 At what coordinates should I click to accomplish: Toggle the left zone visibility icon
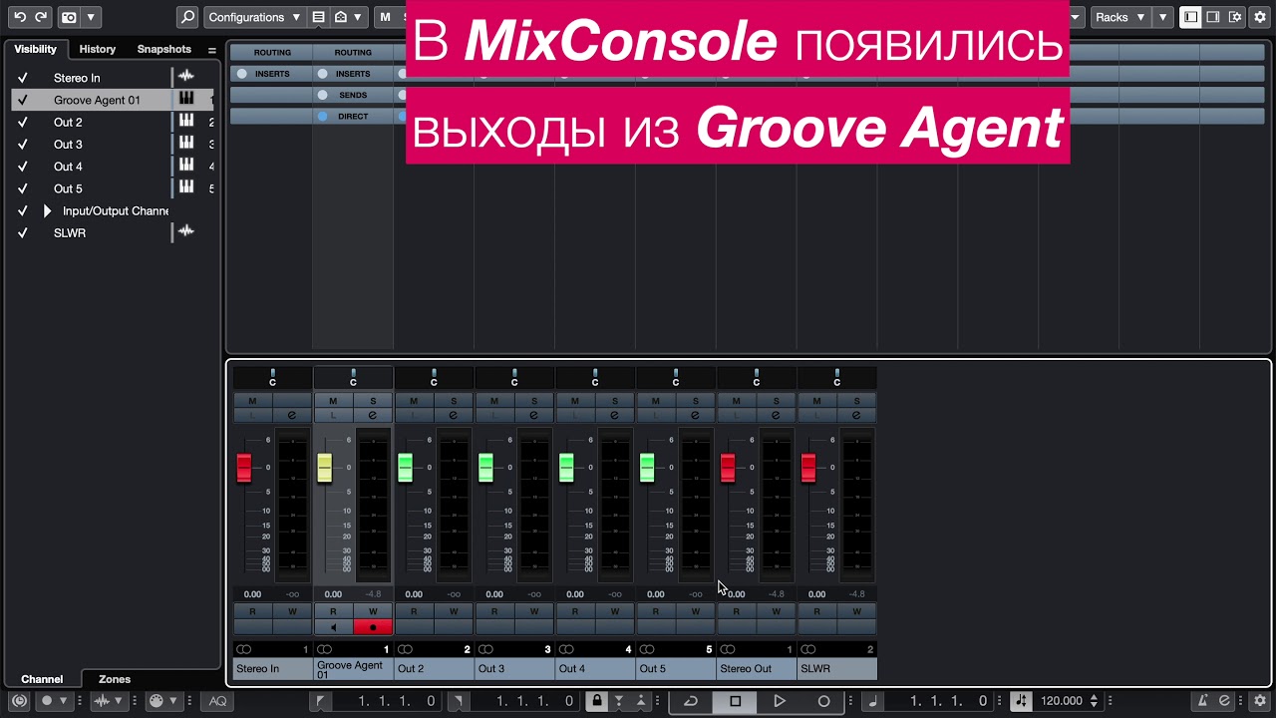pyautogui.click(x=1190, y=17)
